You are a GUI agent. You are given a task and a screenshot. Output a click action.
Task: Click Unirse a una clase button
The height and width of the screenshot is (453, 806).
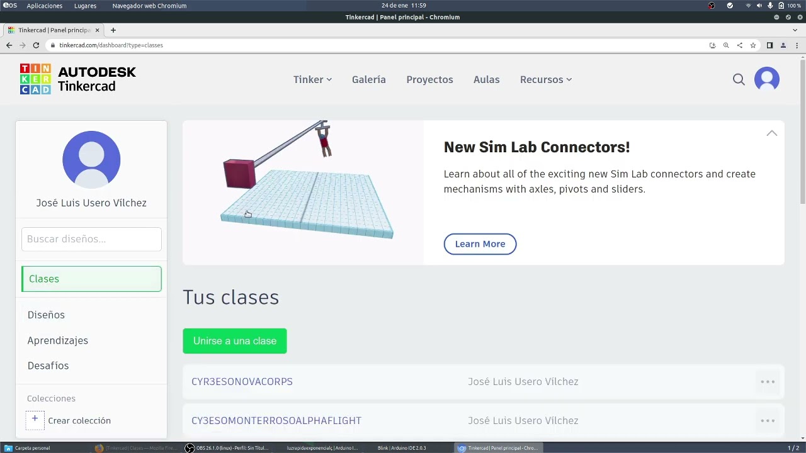pyautogui.click(x=235, y=341)
